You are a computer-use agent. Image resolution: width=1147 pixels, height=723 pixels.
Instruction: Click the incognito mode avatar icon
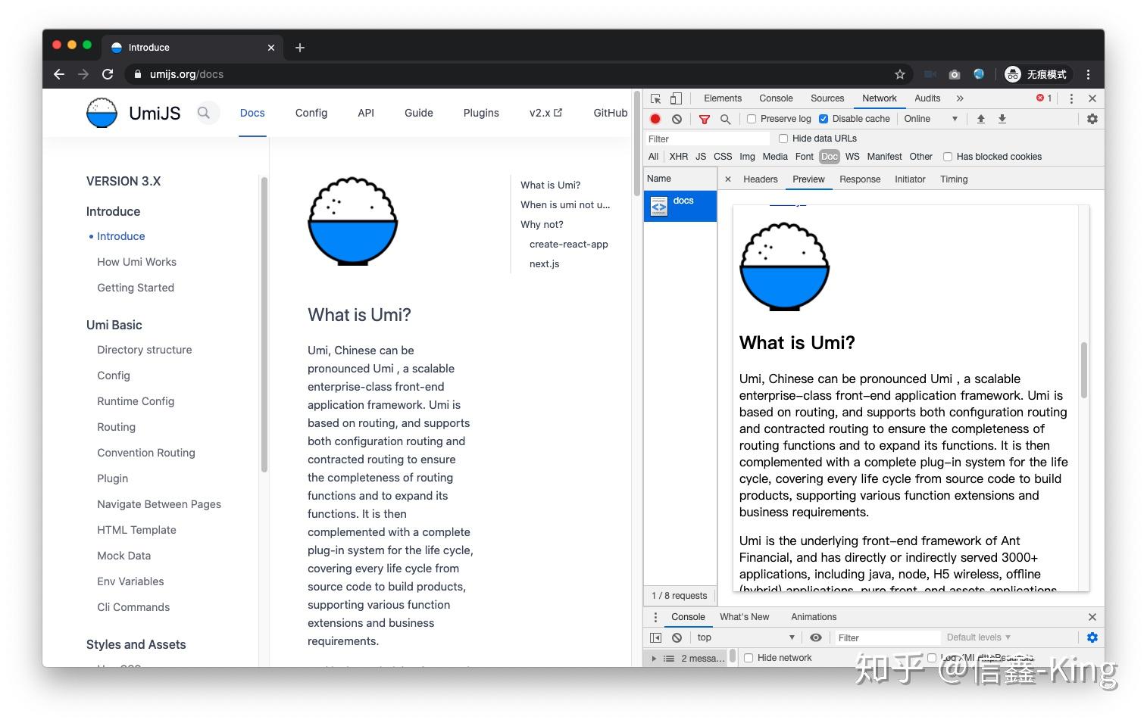click(x=1013, y=74)
